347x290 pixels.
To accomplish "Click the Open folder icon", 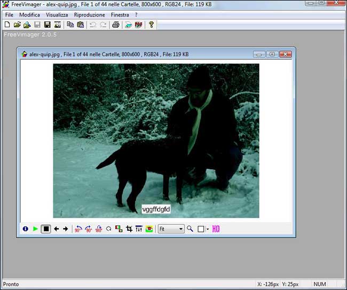I will pos(17,25).
